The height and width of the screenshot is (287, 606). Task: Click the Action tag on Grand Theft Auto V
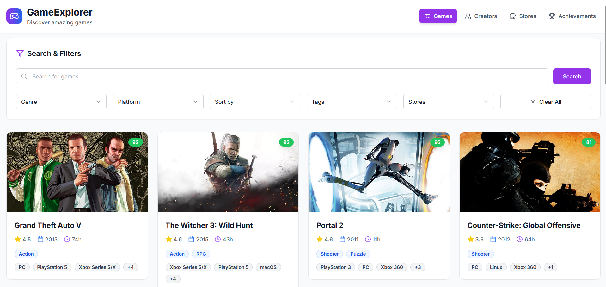point(26,254)
